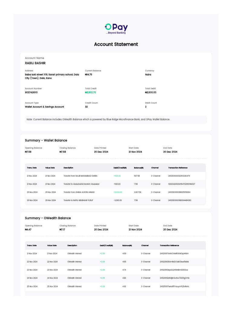This screenshot has width=232, height=310.
Task: Click debit count value '2'
Action: [x=146, y=107]
